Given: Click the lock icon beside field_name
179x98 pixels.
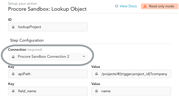Looking at the screenshot, I should [13, 91].
